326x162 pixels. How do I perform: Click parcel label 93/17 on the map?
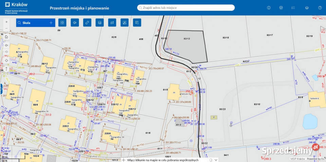[x=269, y=35]
